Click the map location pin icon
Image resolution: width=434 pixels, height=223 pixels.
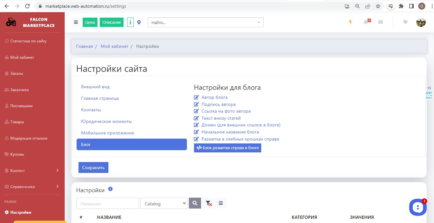pos(139,22)
